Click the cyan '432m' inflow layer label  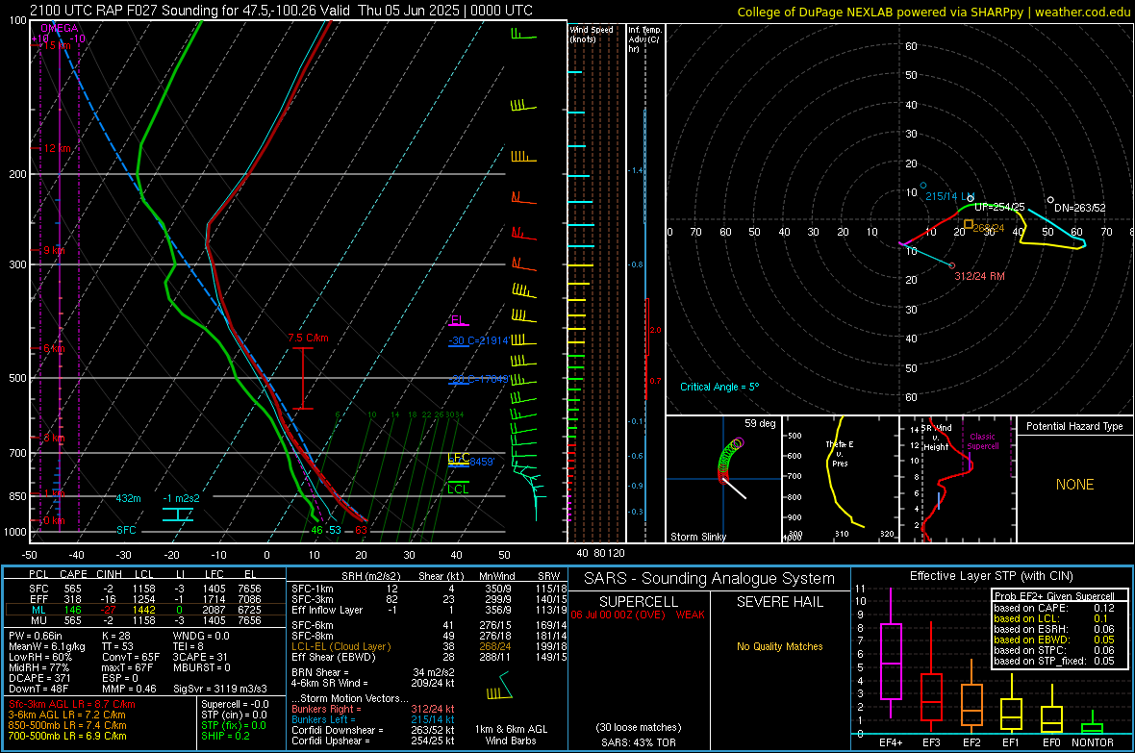(x=128, y=499)
